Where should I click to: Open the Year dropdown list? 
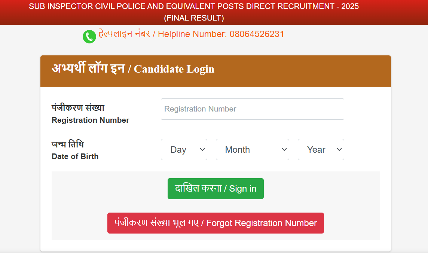pos(321,150)
